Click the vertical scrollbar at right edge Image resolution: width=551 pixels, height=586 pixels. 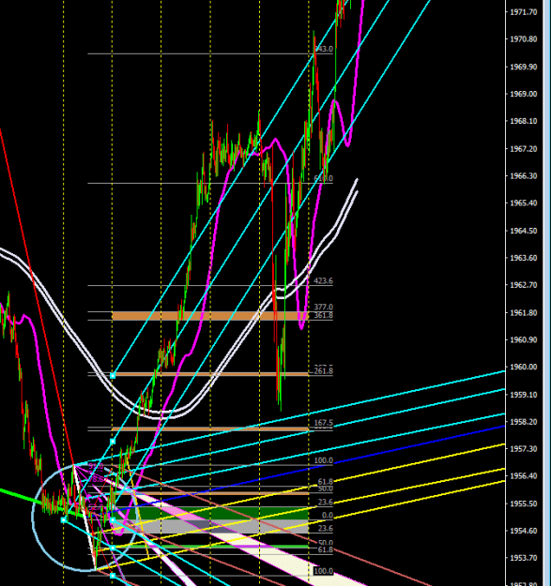click(546, 293)
